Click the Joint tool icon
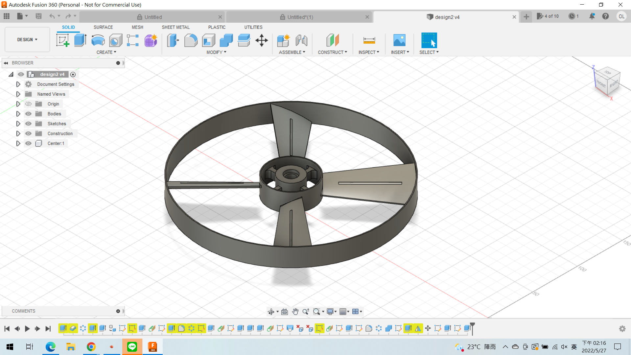The width and height of the screenshot is (631, 355). [x=301, y=40]
